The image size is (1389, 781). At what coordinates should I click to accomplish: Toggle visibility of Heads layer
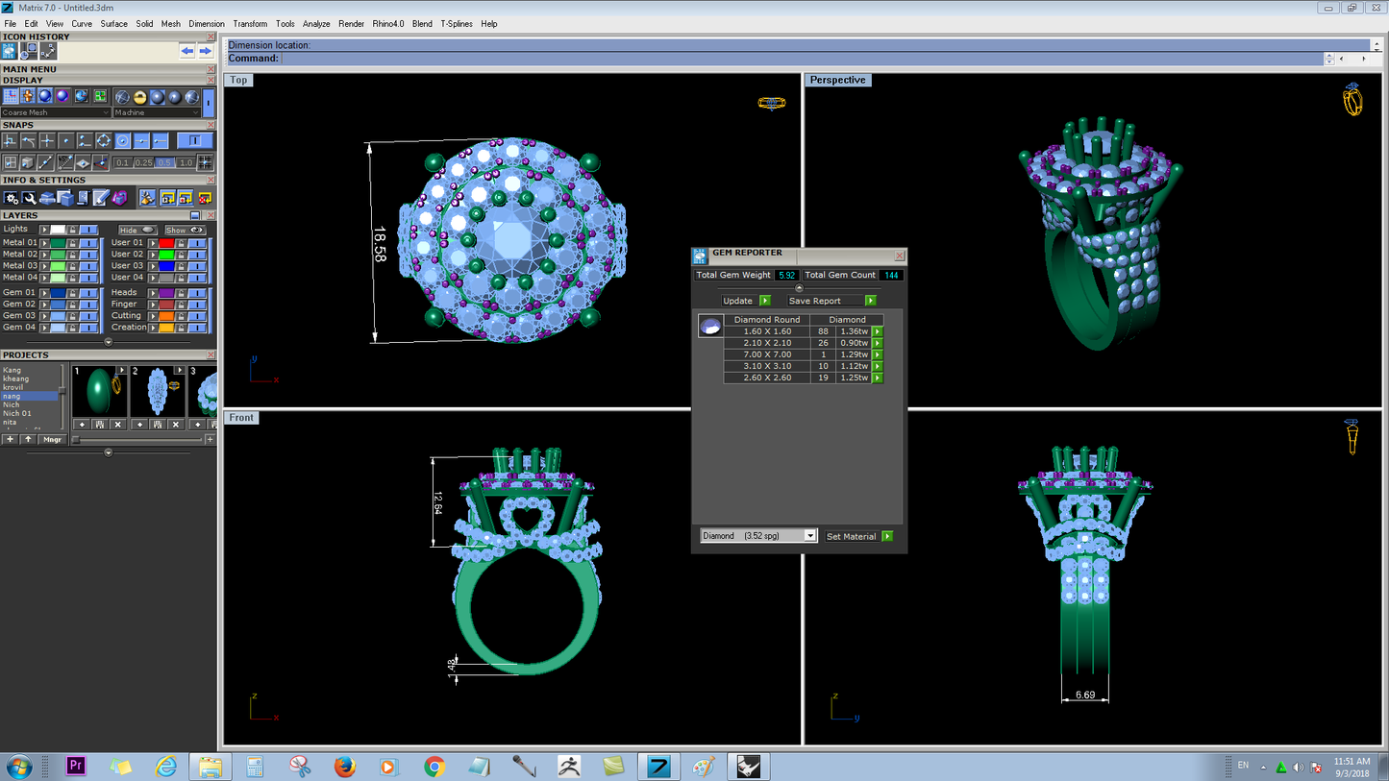(x=197, y=293)
